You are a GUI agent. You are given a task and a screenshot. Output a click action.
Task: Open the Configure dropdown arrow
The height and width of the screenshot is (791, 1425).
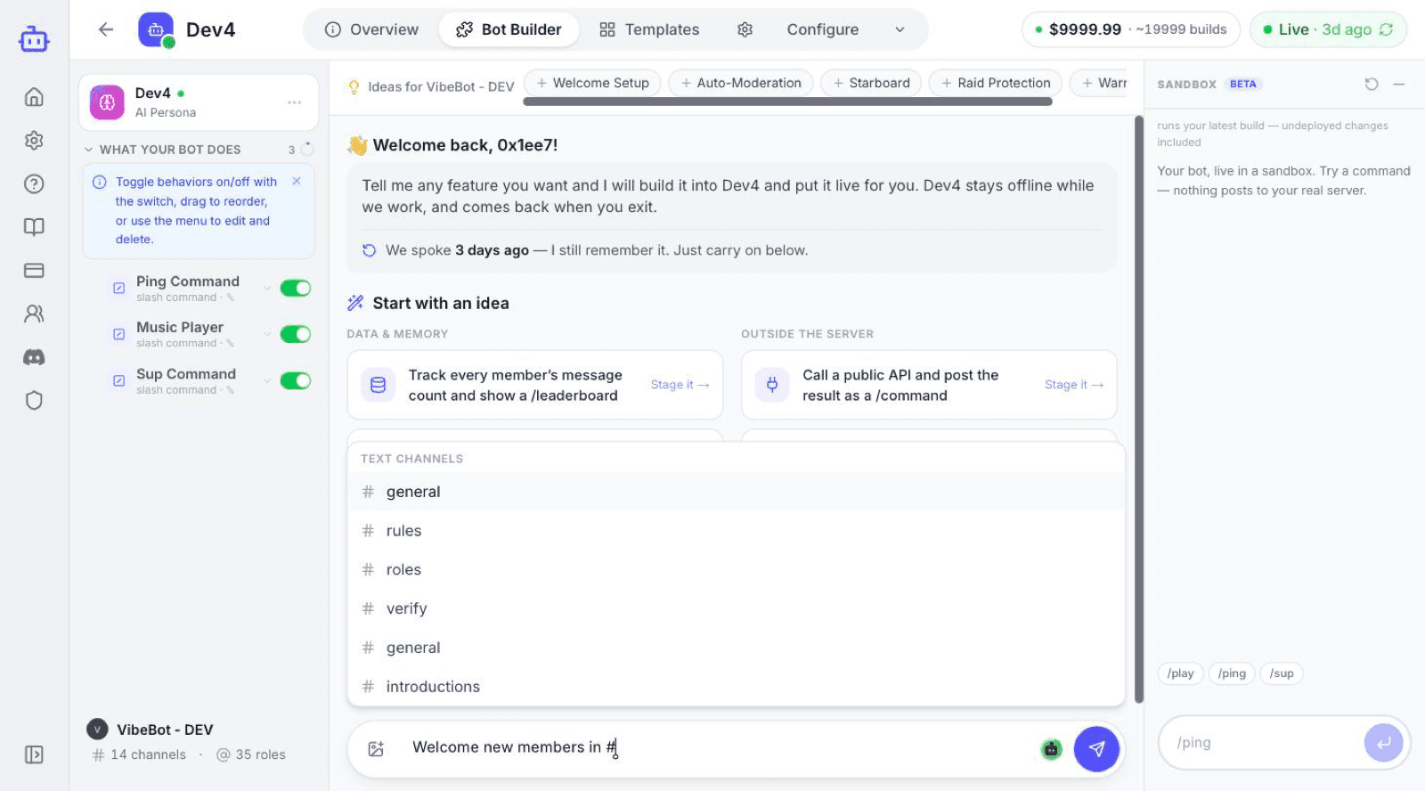(900, 29)
